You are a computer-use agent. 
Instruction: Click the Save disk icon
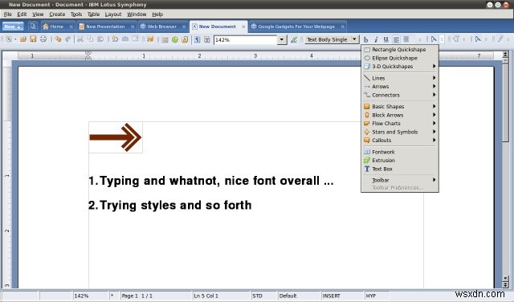[x=33, y=39]
